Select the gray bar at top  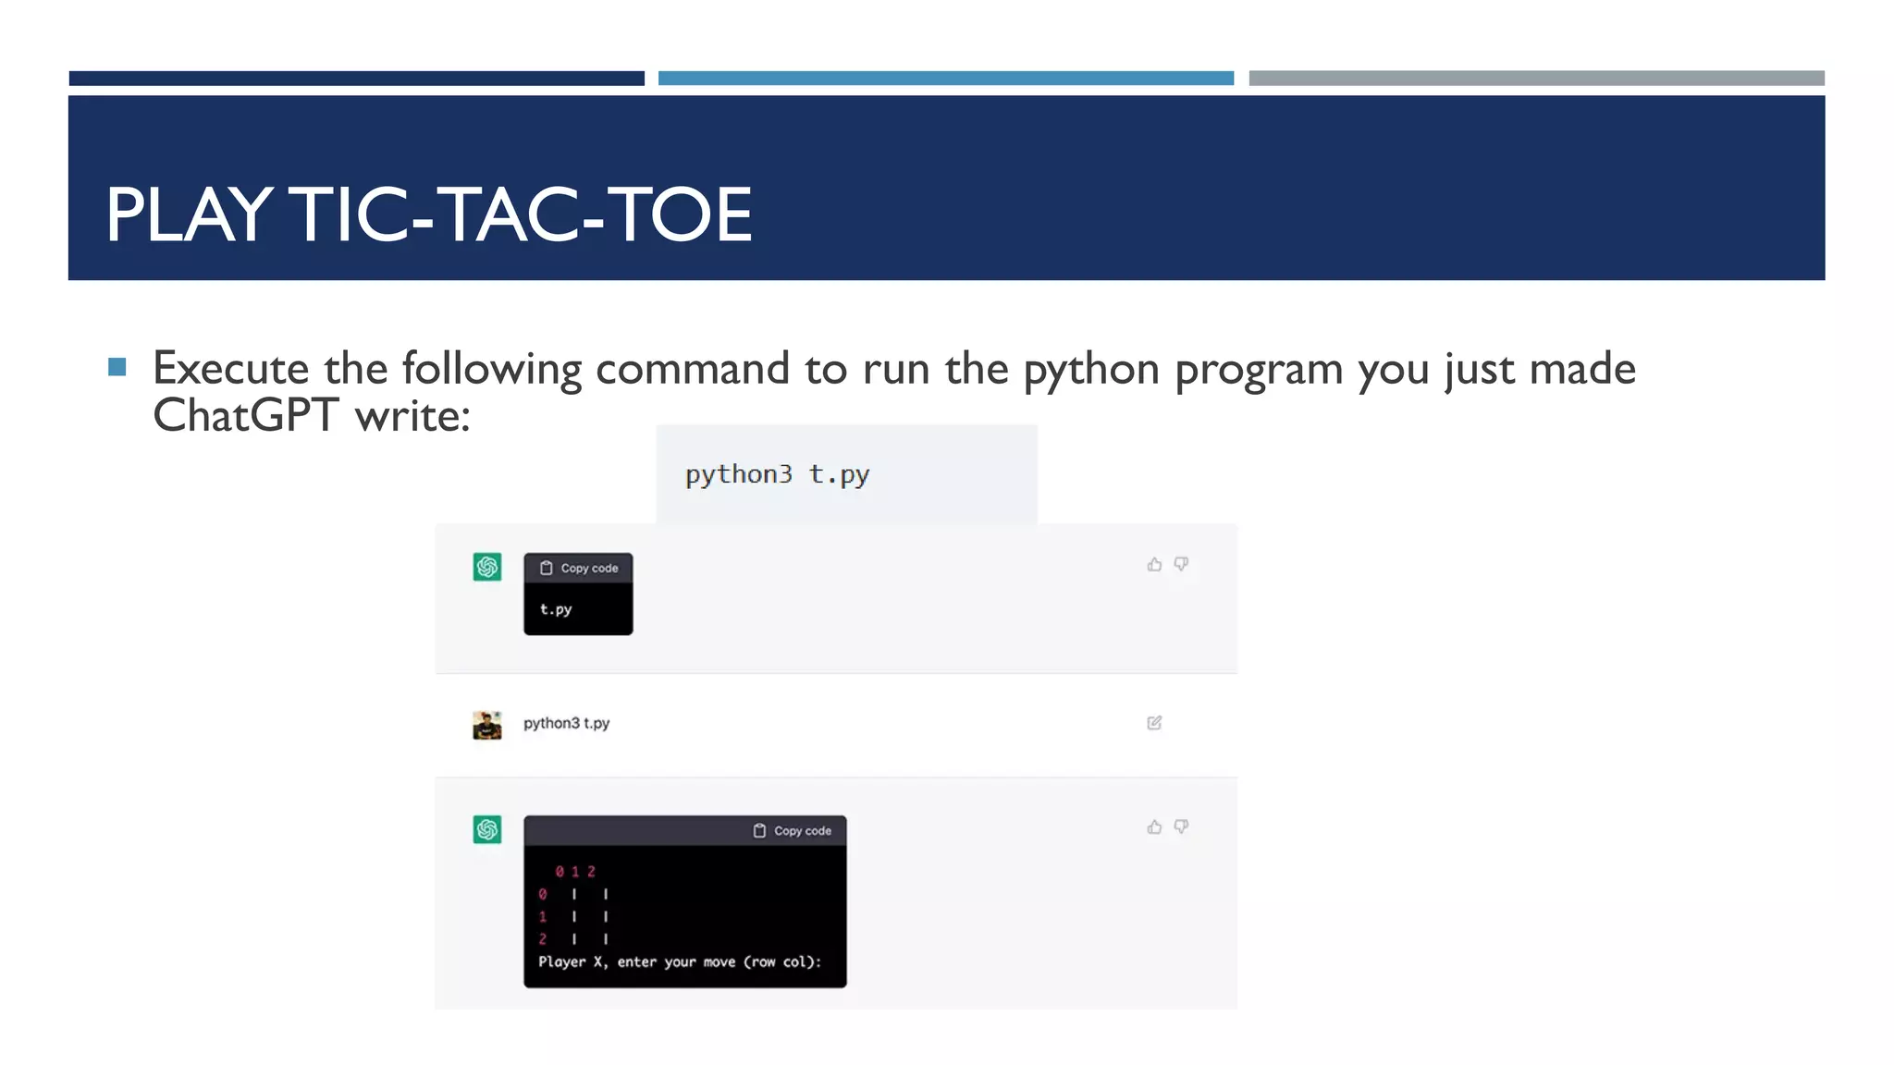point(1536,79)
